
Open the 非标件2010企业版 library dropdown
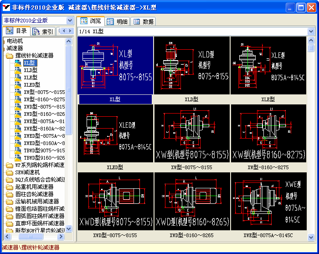[x=70, y=21]
